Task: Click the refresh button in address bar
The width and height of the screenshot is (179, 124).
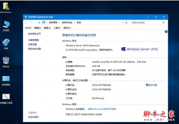Action: point(126,23)
